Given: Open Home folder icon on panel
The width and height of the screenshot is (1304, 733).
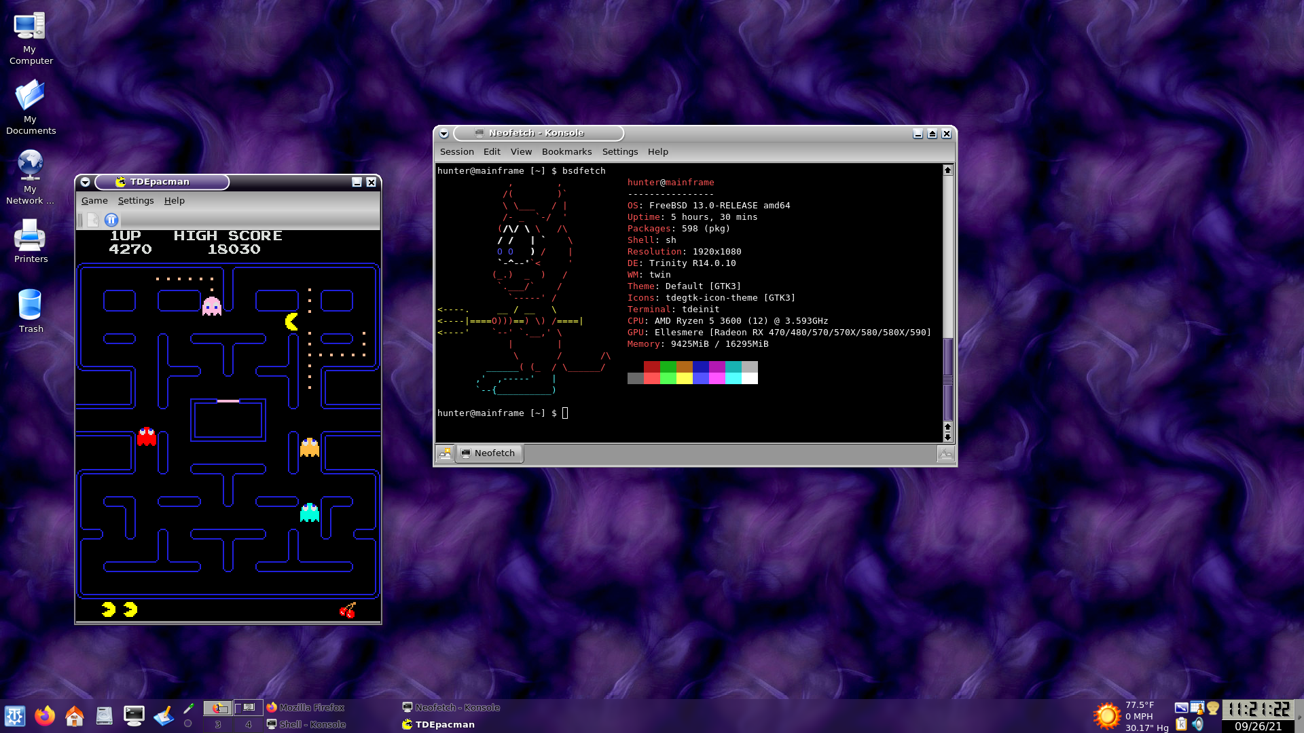Looking at the screenshot, I should click(75, 716).
